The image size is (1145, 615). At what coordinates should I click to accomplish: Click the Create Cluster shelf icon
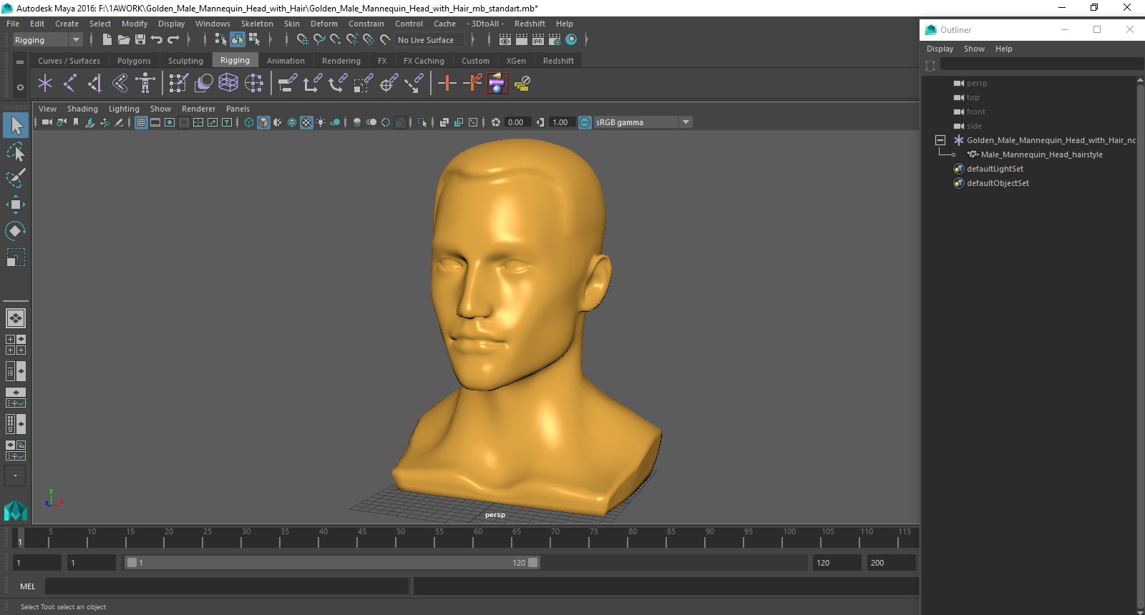253,84
